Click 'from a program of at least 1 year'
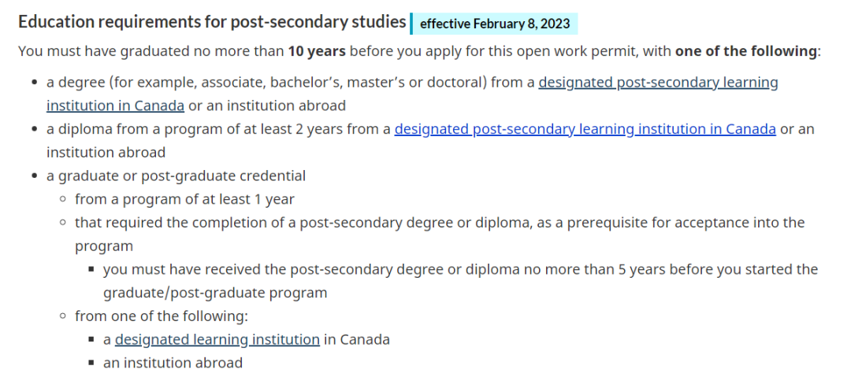The height and width of the screenshot is (377, 851). [x=184, y=199]
